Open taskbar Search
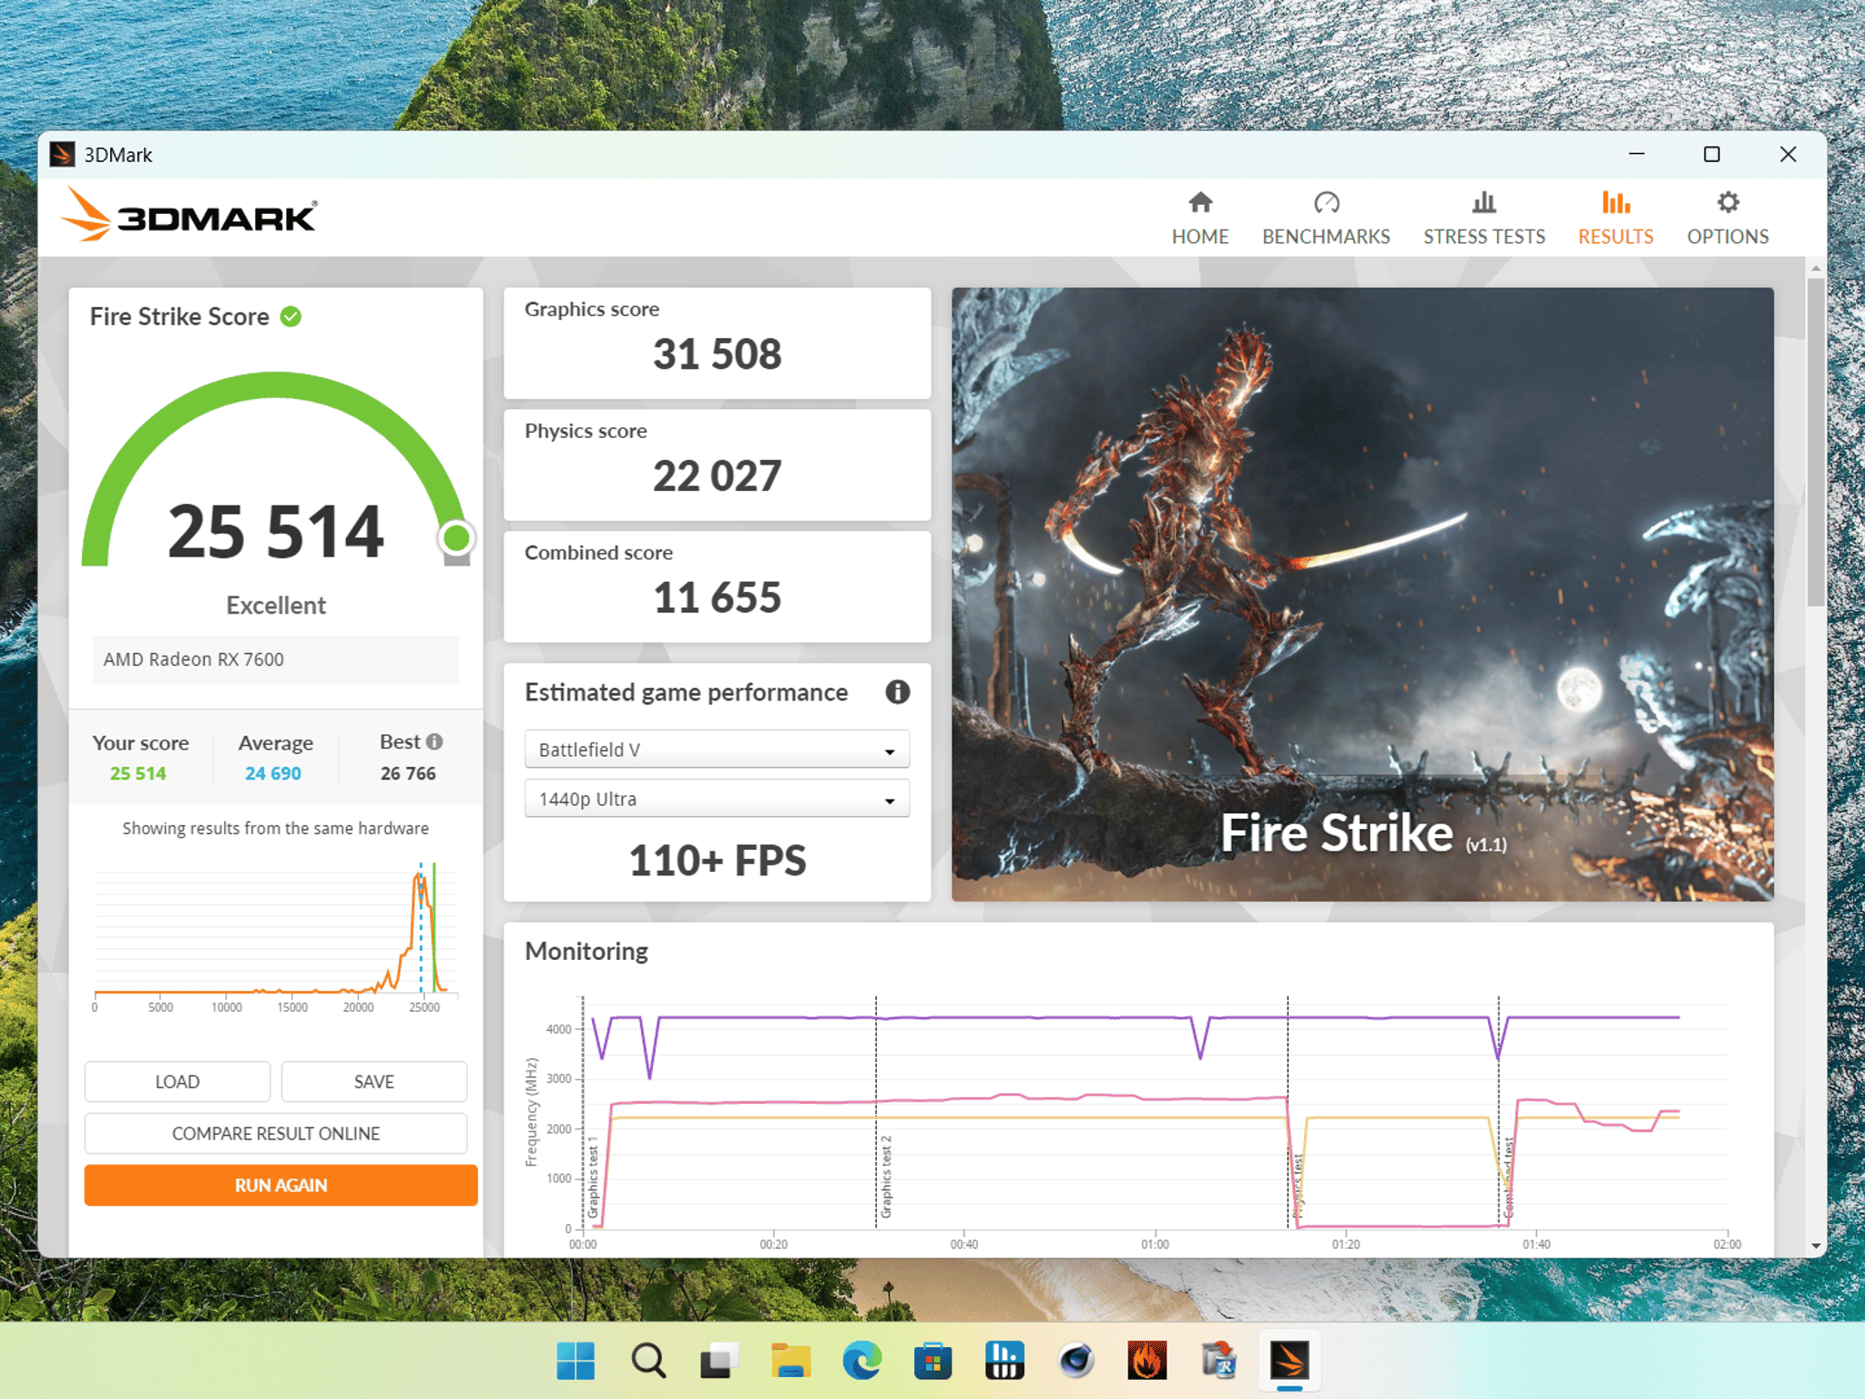Screen dimensions: 1865x1399 (647, 1361)
